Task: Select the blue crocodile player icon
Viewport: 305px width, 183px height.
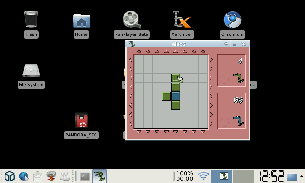Action: [238, 121]
